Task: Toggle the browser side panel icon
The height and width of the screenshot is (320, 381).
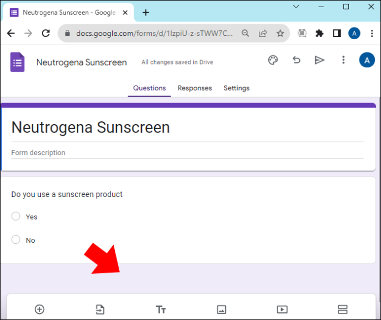Action: coord(337,33)
